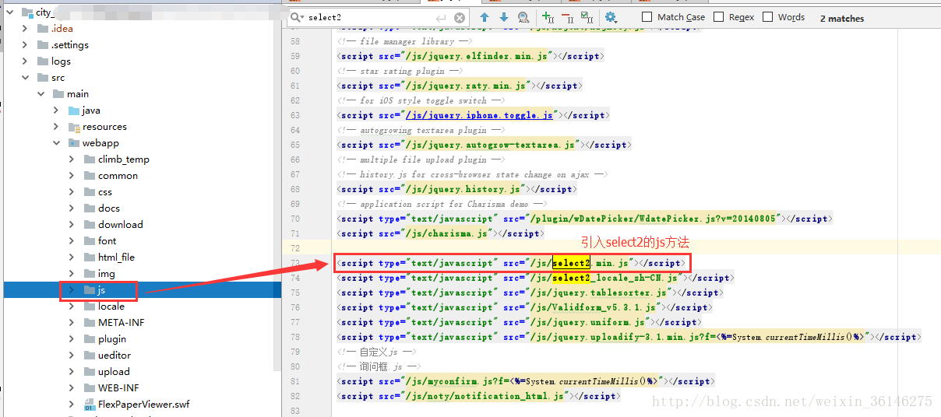Screen dimensions: 941x417
Task: Click next occurrence down arrow
Action: point(503,17)
